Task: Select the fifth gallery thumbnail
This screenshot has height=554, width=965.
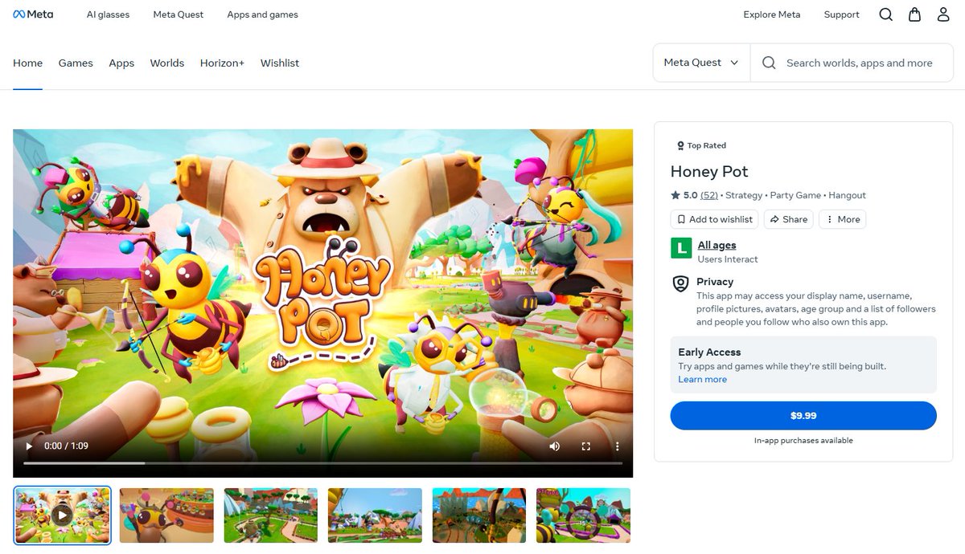Action: (x=479, y=515)
